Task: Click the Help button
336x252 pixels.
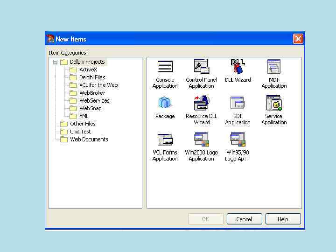Action: (283, 219)
